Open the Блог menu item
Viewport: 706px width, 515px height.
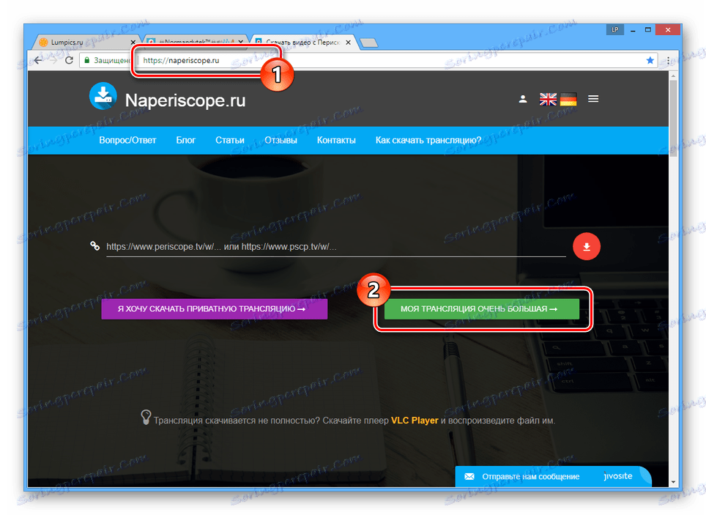pyautogui.click(x=185, y=140)
